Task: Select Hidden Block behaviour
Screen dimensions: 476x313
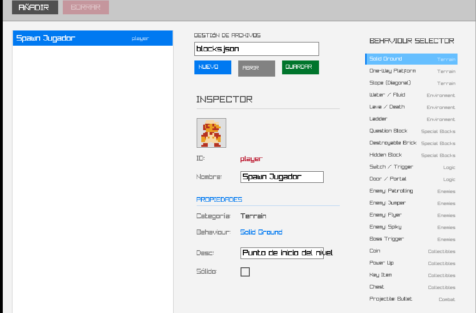Action: pyautogui.click(x=411, y=155)
